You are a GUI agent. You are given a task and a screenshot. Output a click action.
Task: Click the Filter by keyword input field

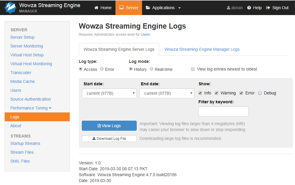[x=223, y=111]
